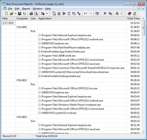Save report using the floppy disk icon
The width and height of the screenshot is (147, 140).
[x=20, y=14]
